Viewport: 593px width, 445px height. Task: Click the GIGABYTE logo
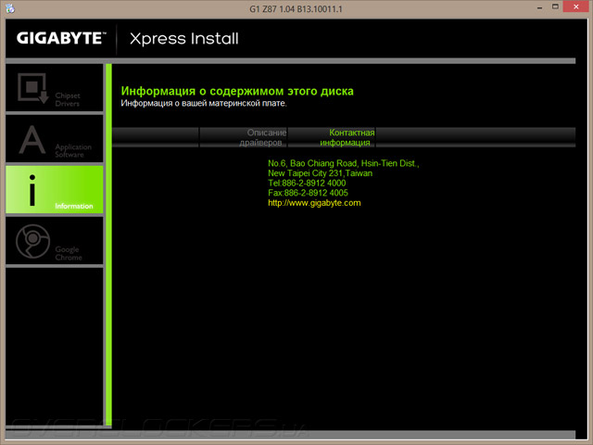click(61, 38)
